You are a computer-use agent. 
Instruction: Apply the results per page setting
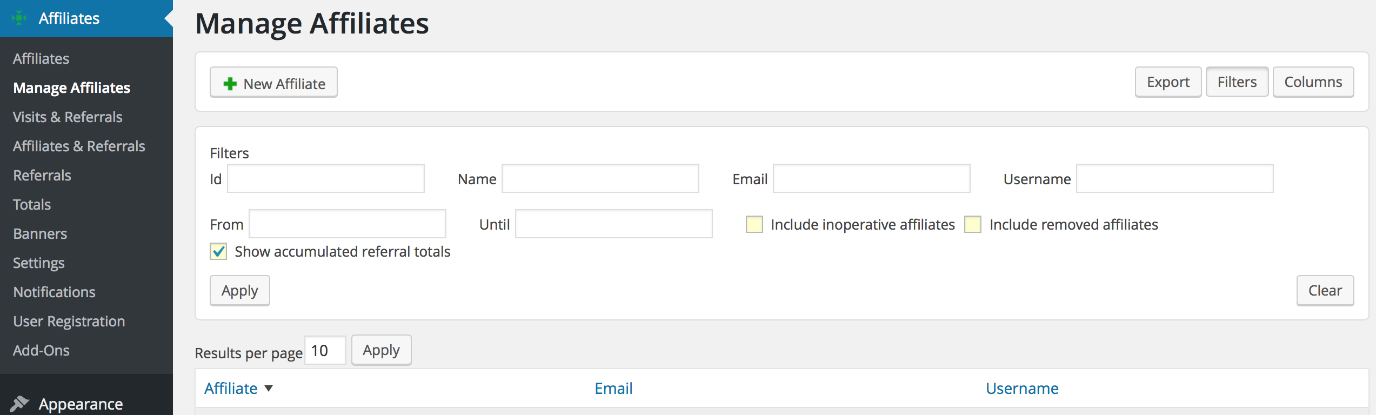click(x=381, y=350)
